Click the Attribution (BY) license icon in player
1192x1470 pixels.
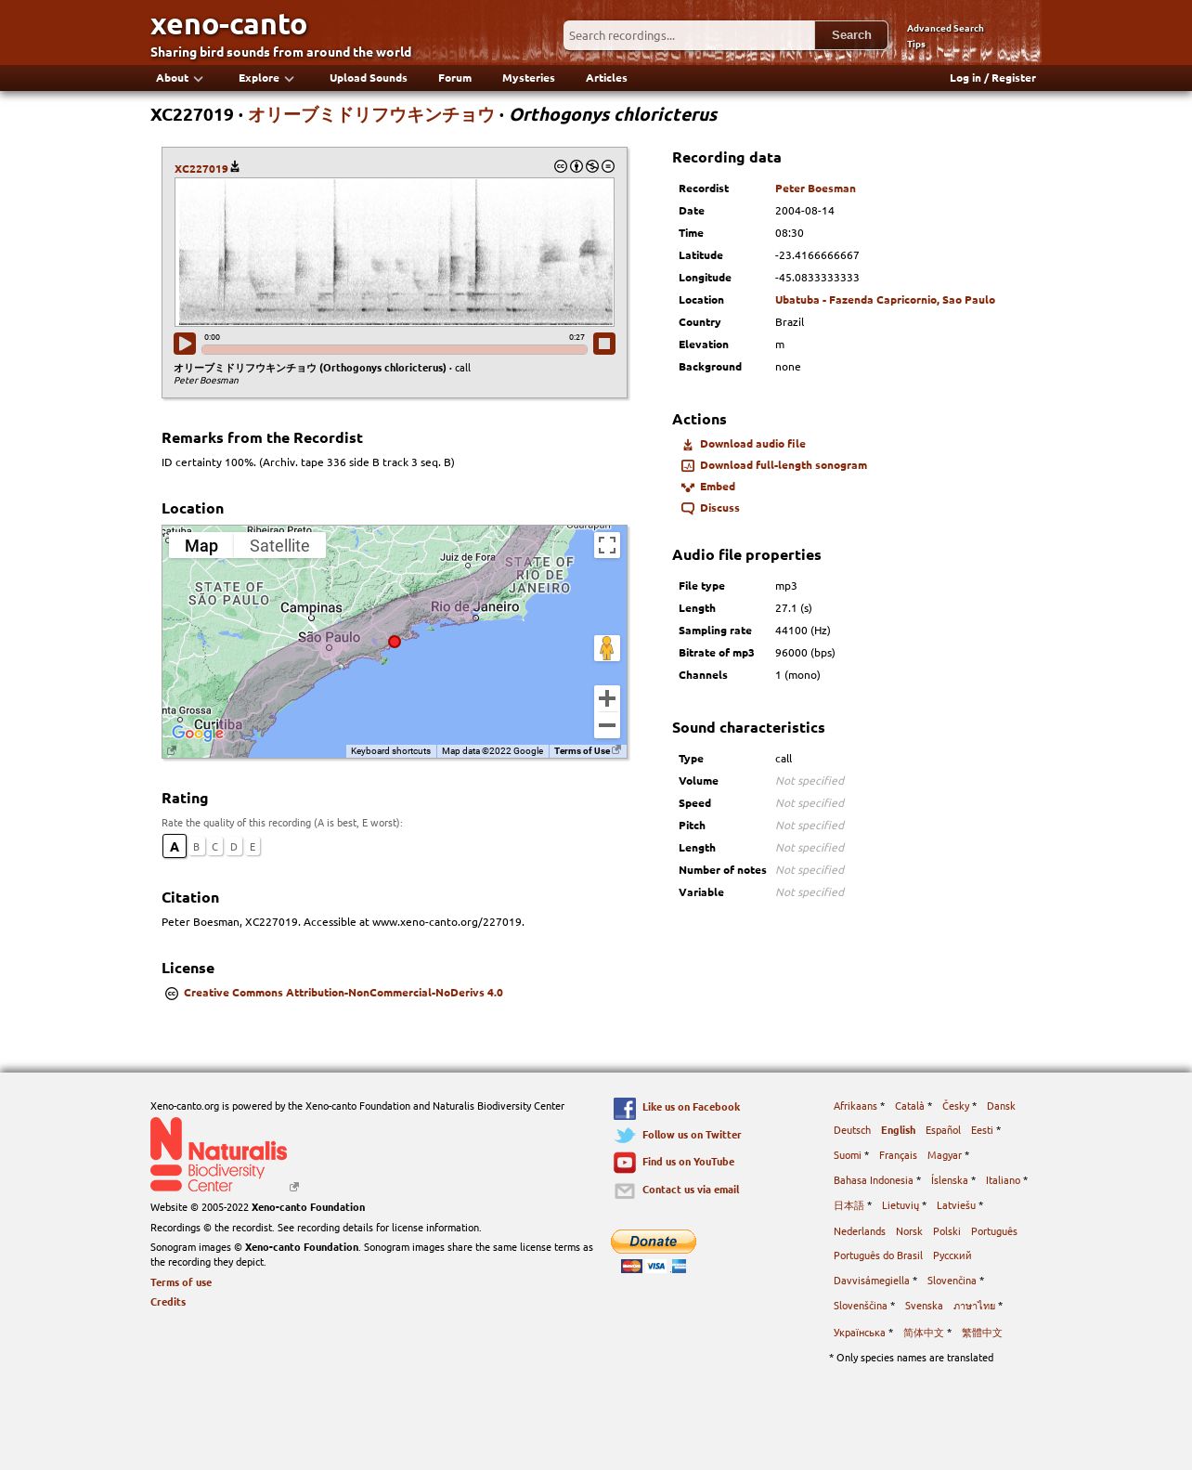coord(577,166)
